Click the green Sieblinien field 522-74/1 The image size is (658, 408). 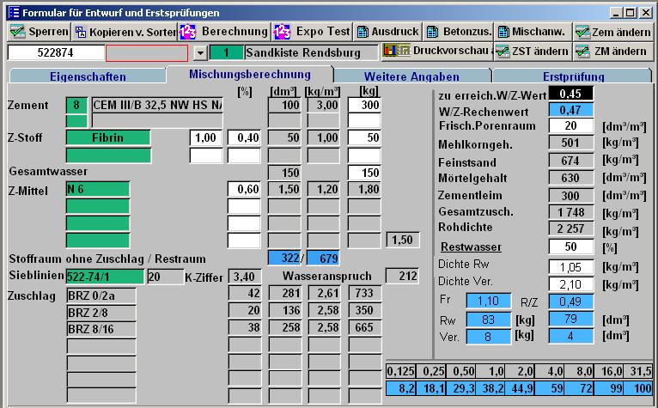coord(105,277)
